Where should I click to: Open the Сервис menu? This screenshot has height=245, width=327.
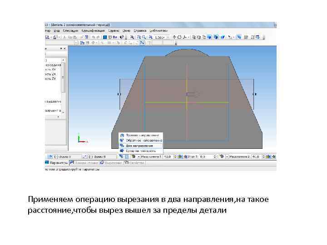(x=114, y=31)
